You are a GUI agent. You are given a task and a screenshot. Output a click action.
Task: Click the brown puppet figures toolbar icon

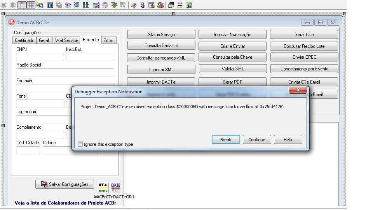click(x=160, y=5)
